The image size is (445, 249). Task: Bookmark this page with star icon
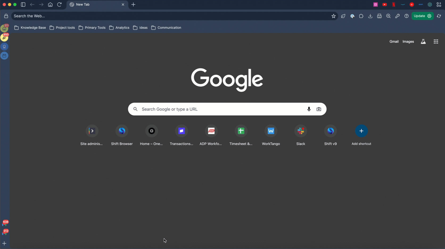click(333, 16)
